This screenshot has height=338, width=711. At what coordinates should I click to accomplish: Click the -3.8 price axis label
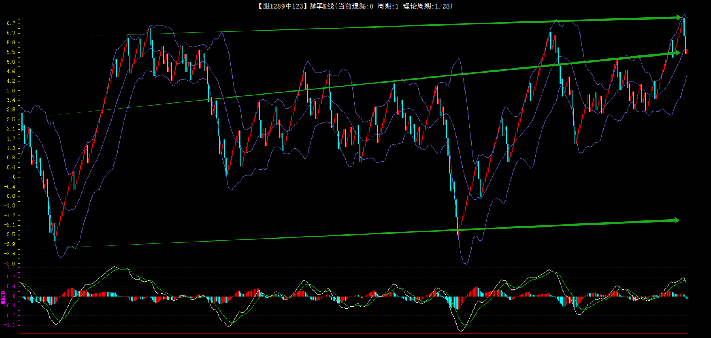(10, 263)
